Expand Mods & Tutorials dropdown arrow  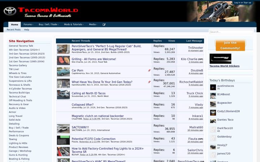pos(83,24)
